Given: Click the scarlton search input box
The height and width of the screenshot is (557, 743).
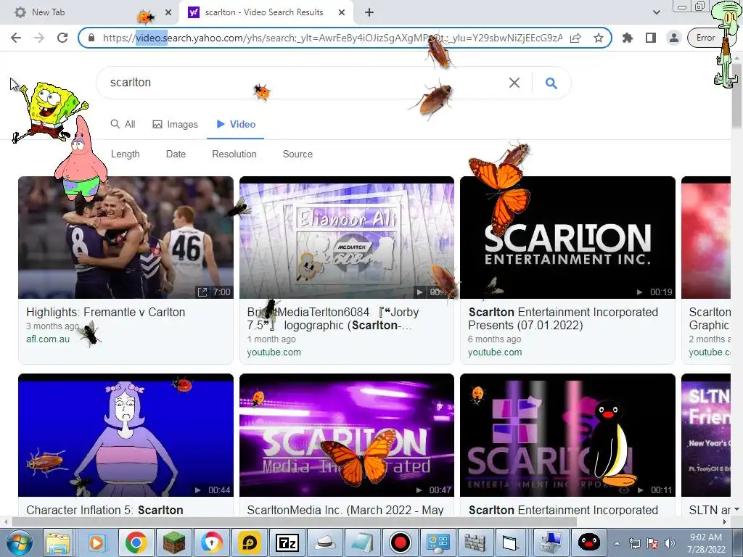Looking at the screenshot, I should (x=303, y=83).
